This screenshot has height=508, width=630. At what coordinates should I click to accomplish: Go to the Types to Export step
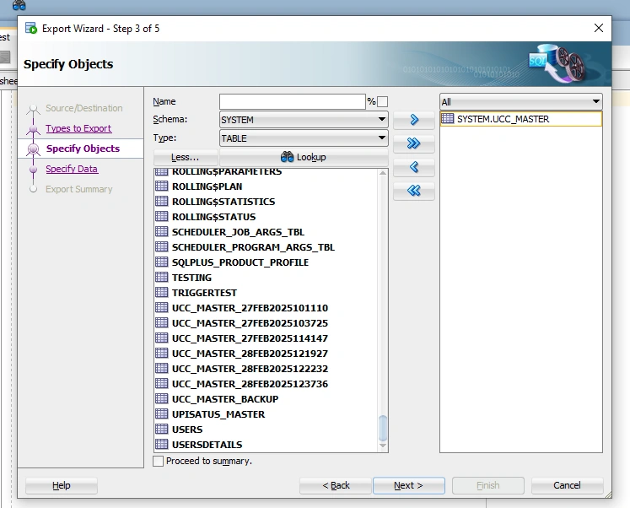pyautogui.click(x=78, y=128)
